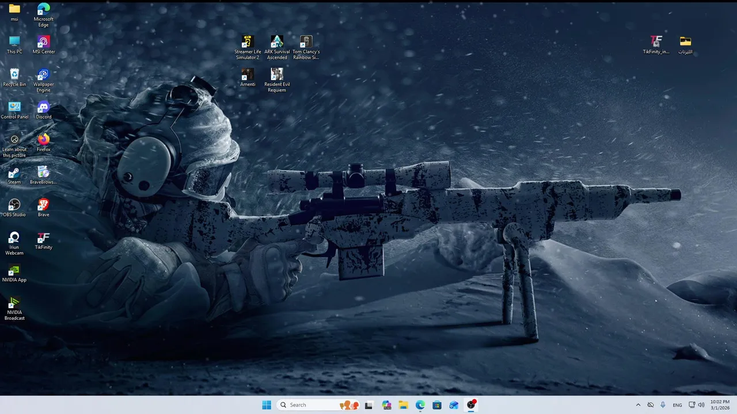Select the TikFinity desktop shortcut
Image resolution: width=737 pixels, height=414 pixels.
(43, 241)
